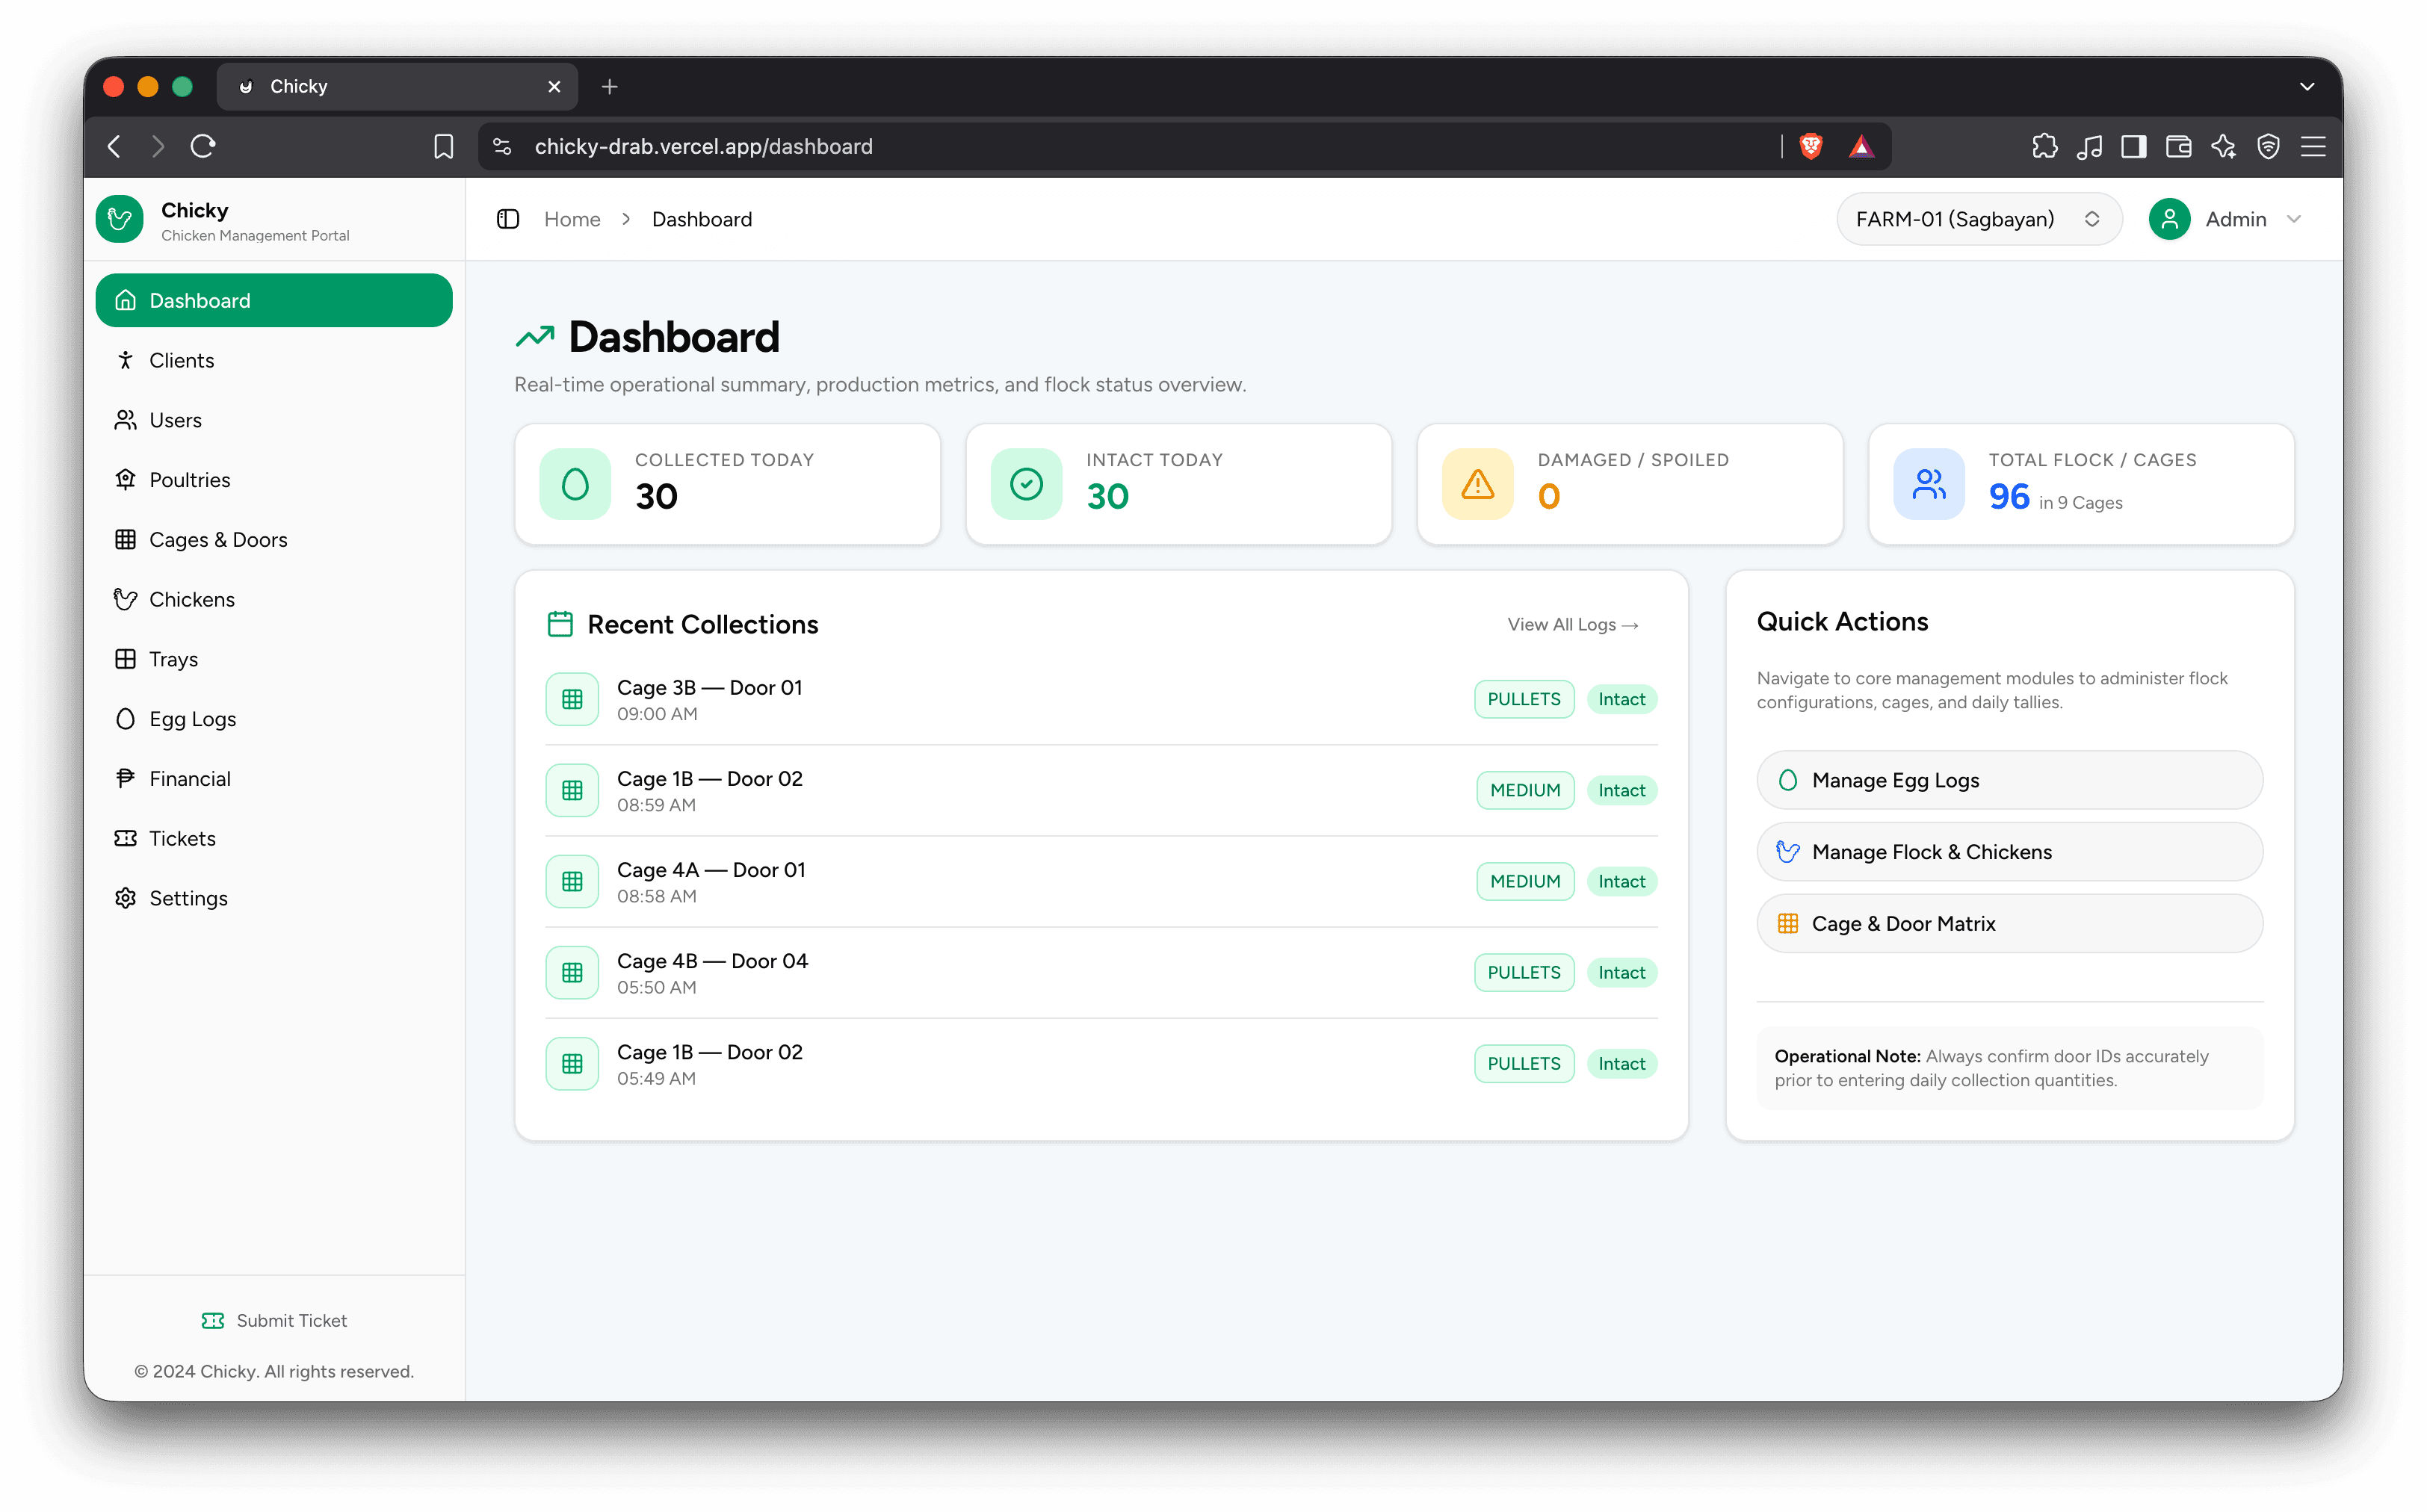Open Settings in the sidebar

(274, 898)
